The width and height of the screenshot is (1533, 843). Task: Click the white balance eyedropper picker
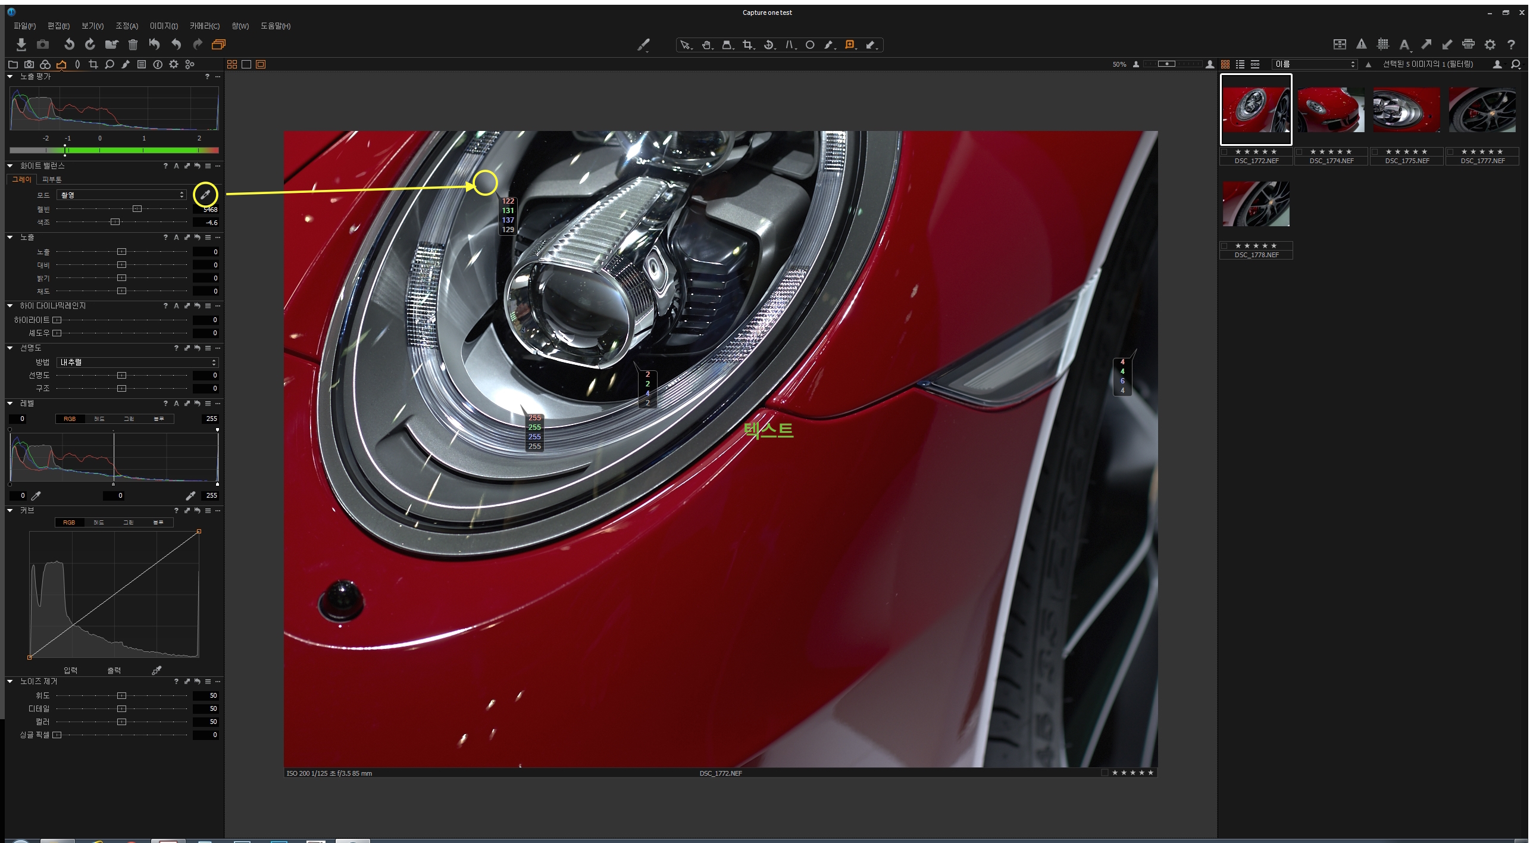click(205, 195)
